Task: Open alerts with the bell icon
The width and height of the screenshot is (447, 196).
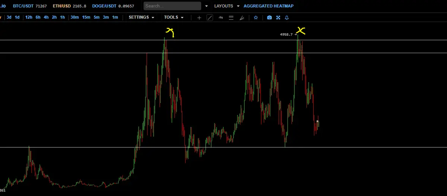Action: click(x=287, y=18)
